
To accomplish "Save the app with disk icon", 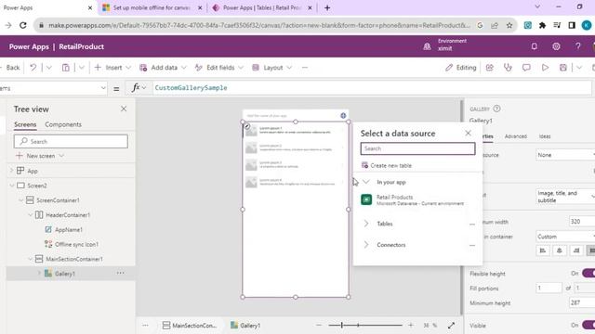I will click(563, 68).
